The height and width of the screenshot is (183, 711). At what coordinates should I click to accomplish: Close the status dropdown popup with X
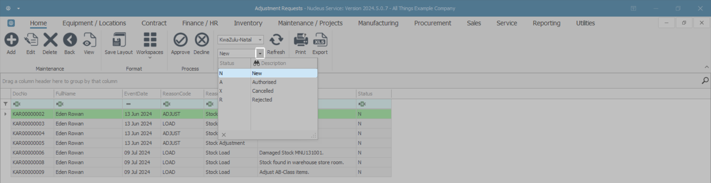click(224, 135)
